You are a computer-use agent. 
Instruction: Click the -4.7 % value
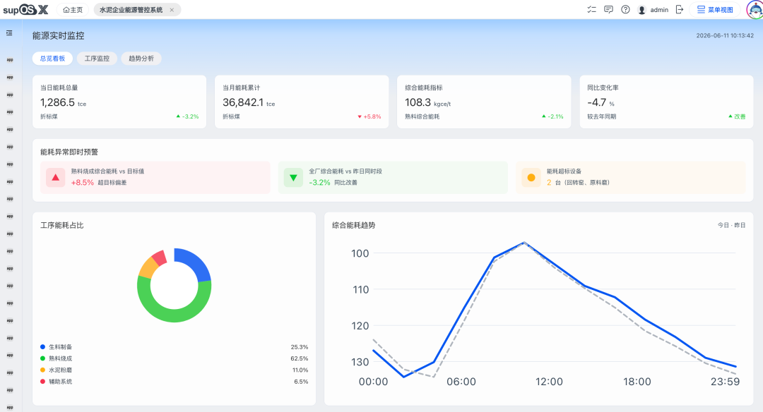[601, 102]
